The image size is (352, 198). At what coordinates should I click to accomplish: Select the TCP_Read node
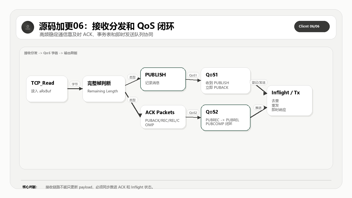[47, 89]
